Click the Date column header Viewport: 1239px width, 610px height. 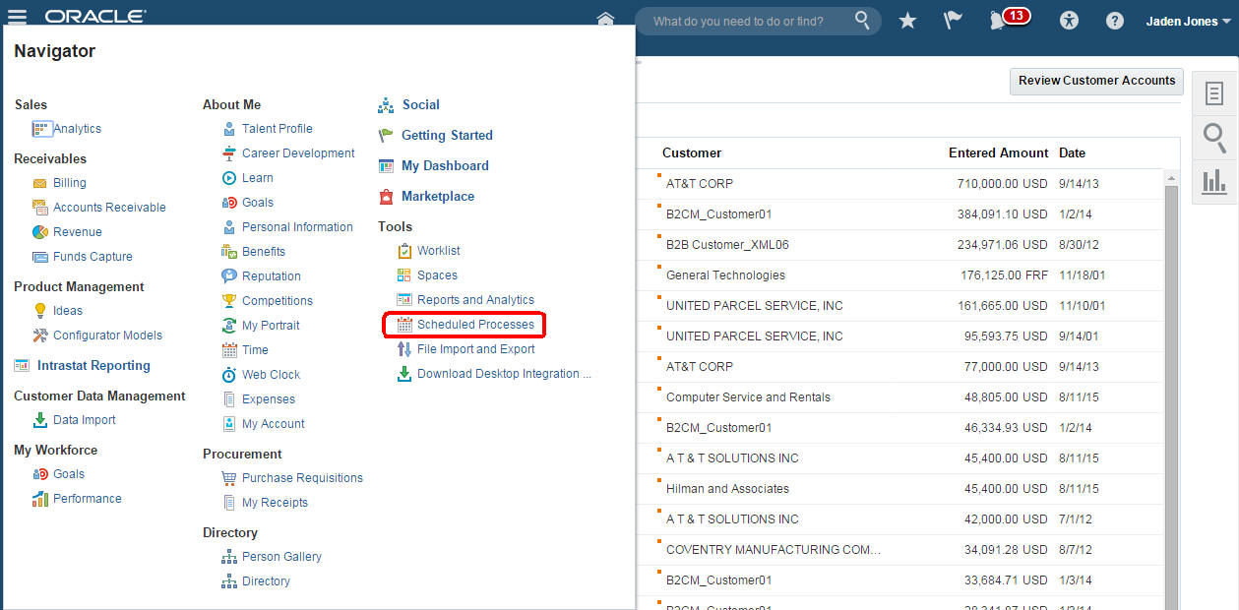[1072, 153]
